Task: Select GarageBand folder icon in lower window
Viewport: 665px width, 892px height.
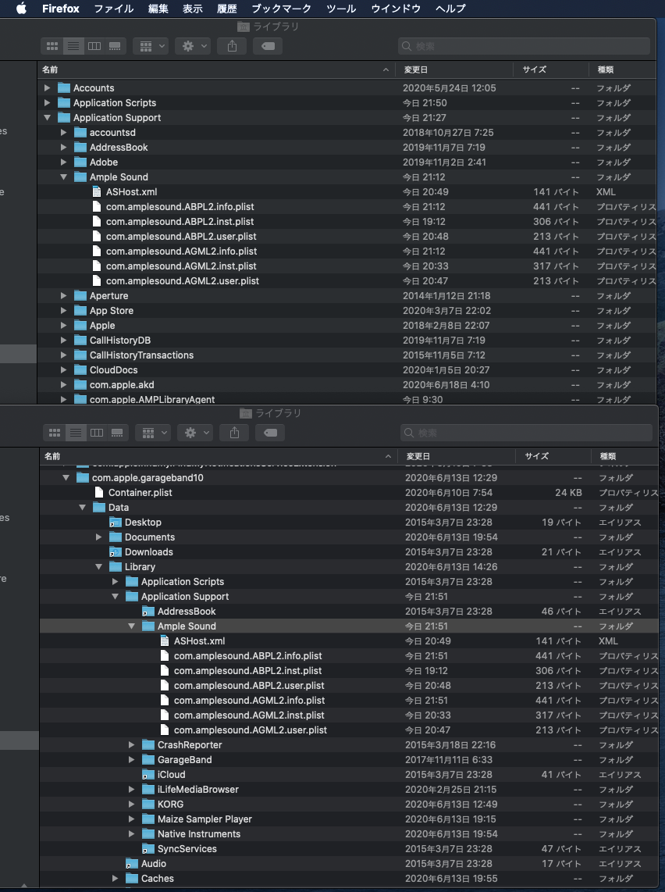Action: tap(148, 759)
